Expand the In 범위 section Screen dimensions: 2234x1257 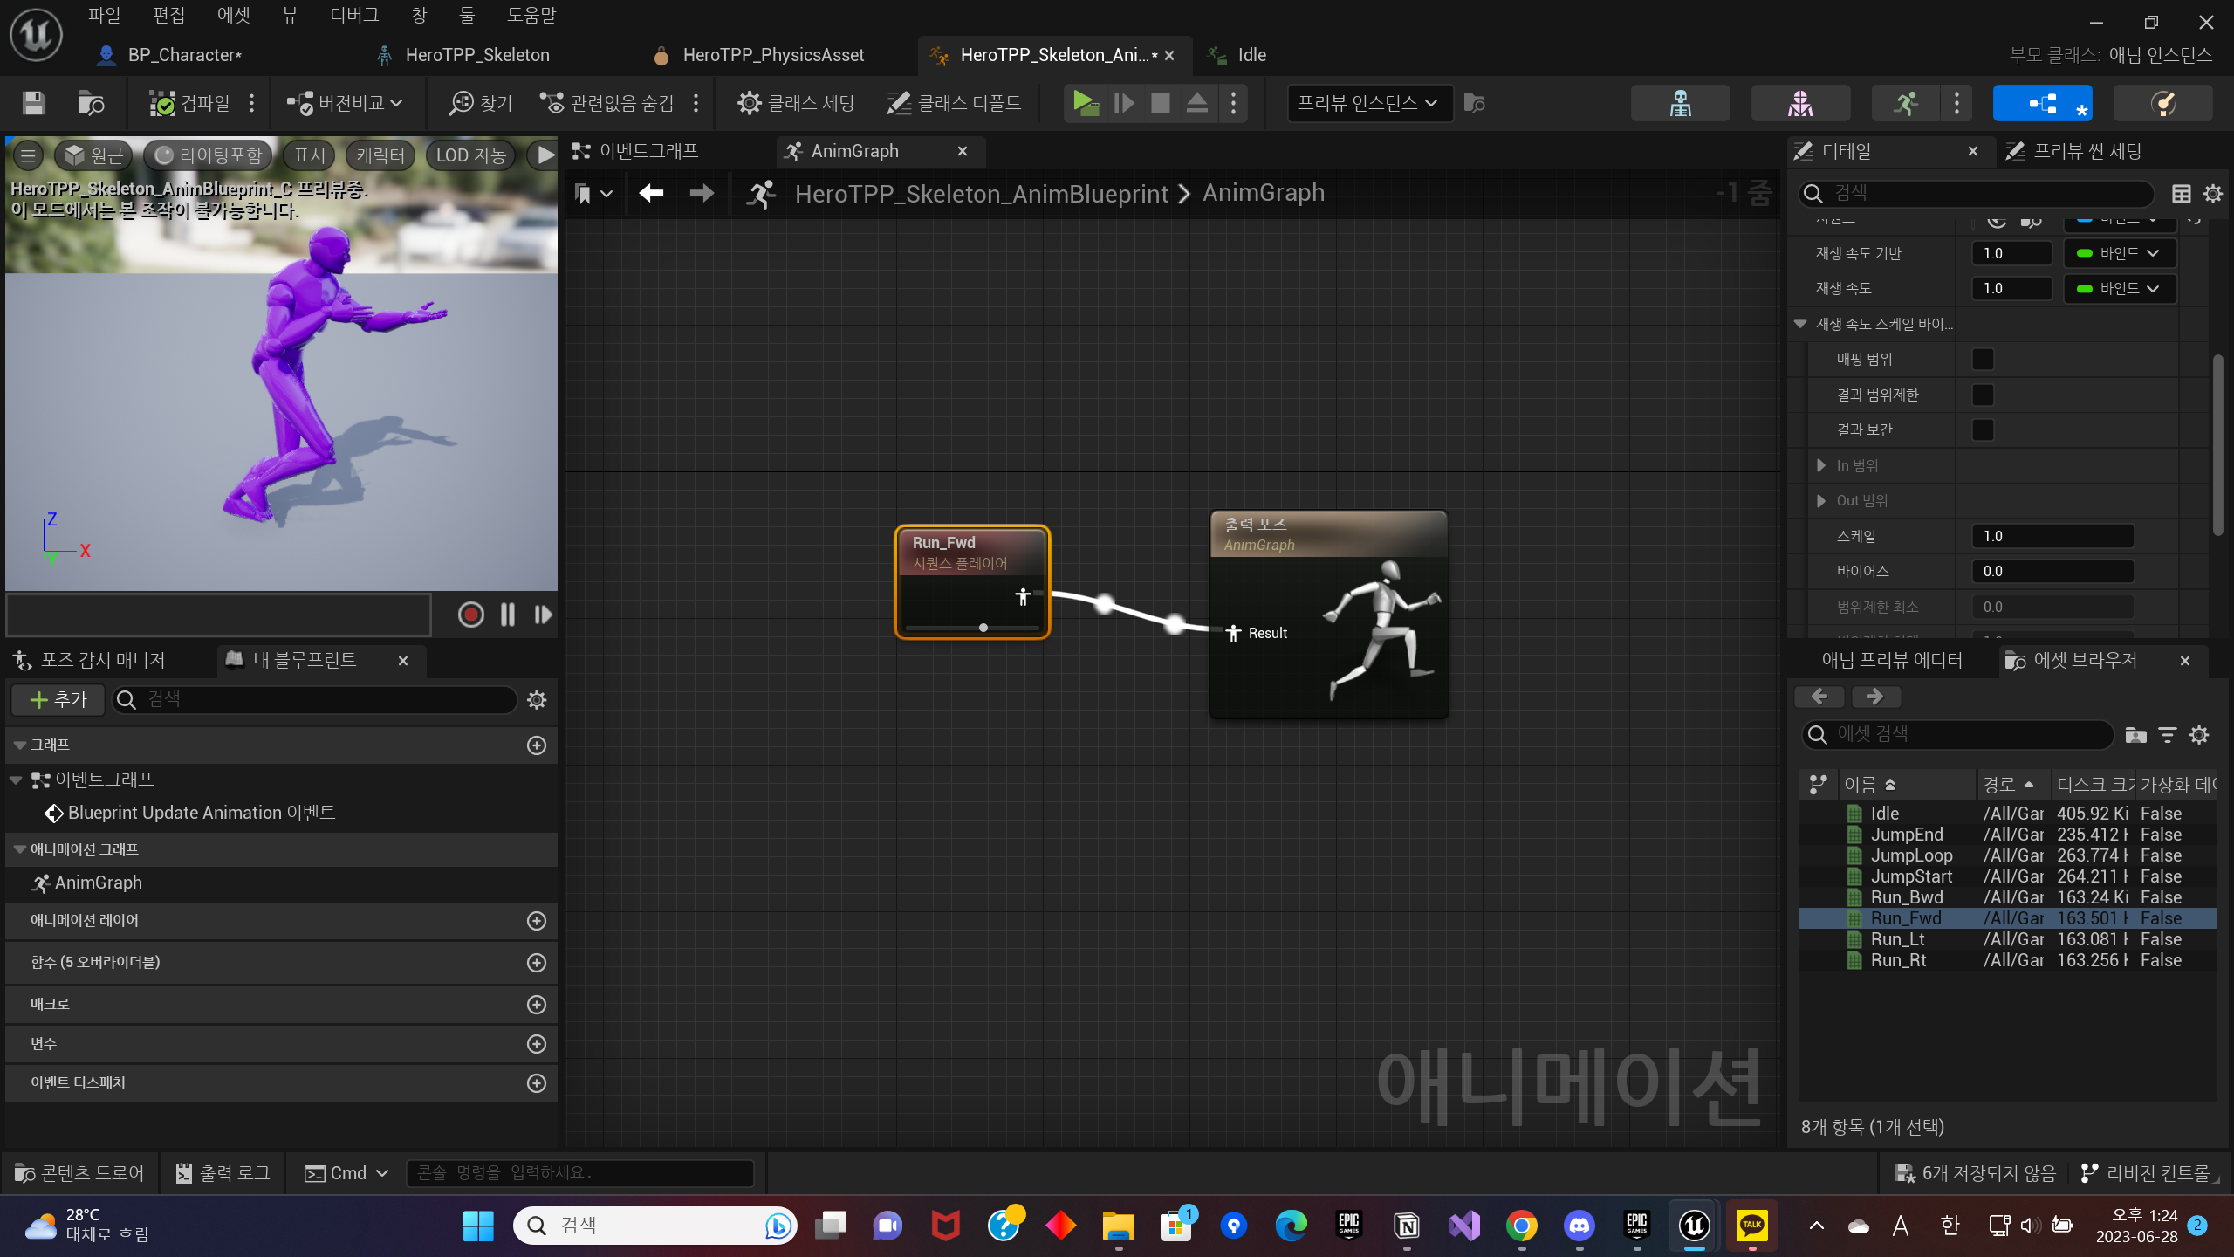pos(1821,465)
